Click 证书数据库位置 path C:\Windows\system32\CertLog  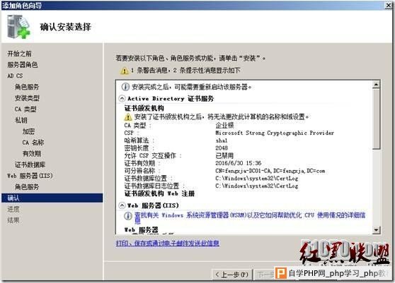257,179
